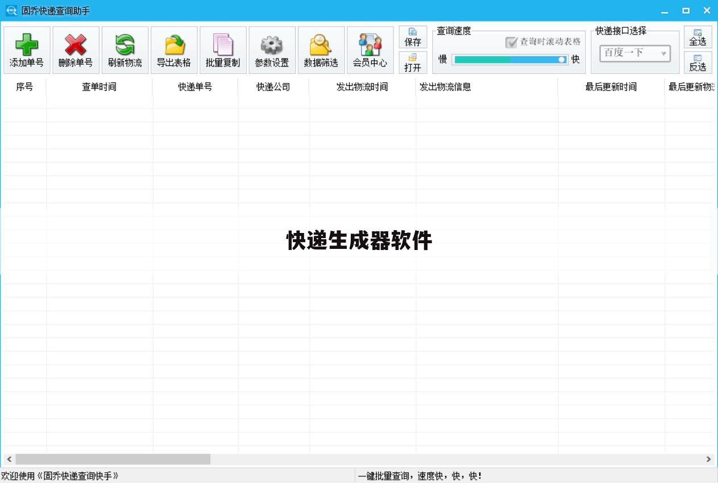Maximize the application window
The height and width of the screenshot is (483, 718).
coord(686,10)
